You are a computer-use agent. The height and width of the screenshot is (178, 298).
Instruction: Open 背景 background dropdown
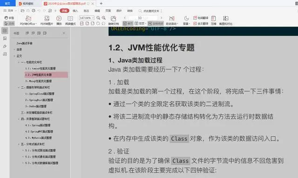(x=186, y=20)
